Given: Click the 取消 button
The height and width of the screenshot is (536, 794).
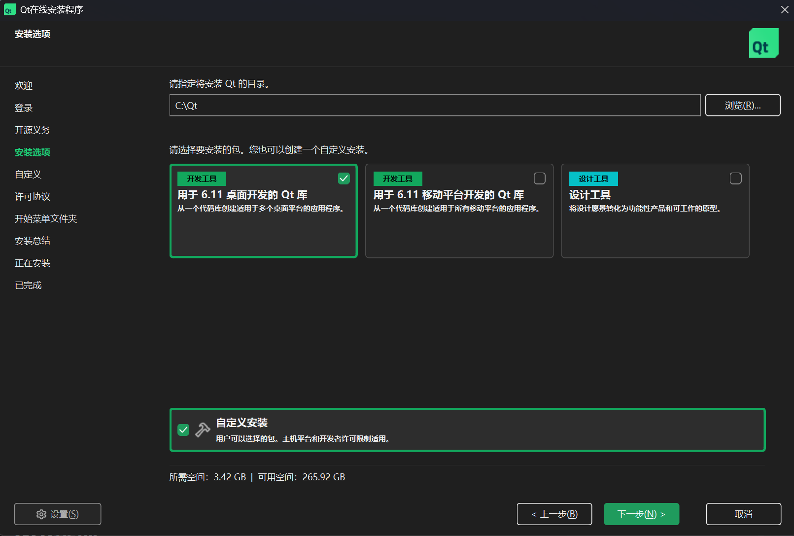Looking at the screenshot, I should (x=743, y=514).
